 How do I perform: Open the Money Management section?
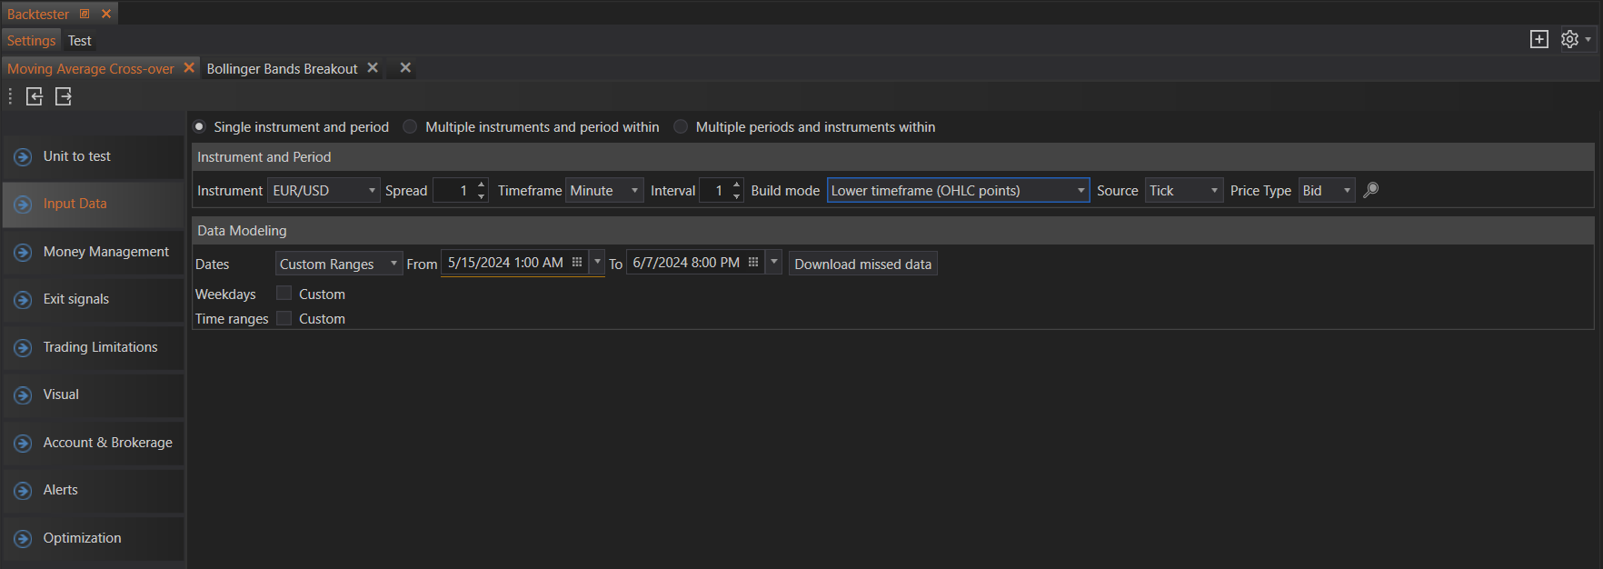tap(105, 252)
